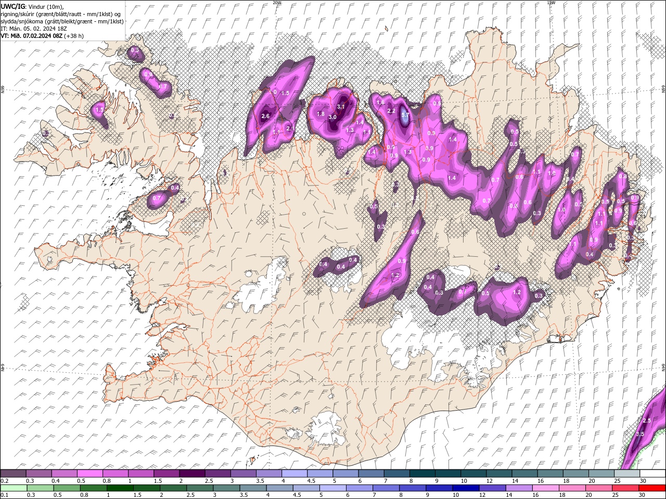Select white snow swatch between 25 and 30
The width and height of the screenshot is (666, 499).
tap(626, 474)
